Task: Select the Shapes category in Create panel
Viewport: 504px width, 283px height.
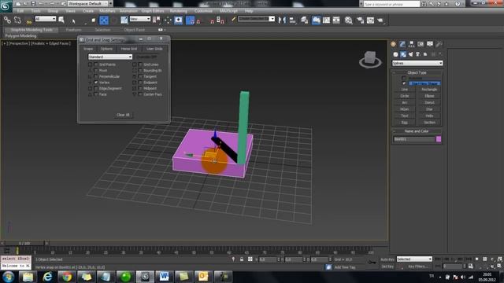Action: [403, 54]
